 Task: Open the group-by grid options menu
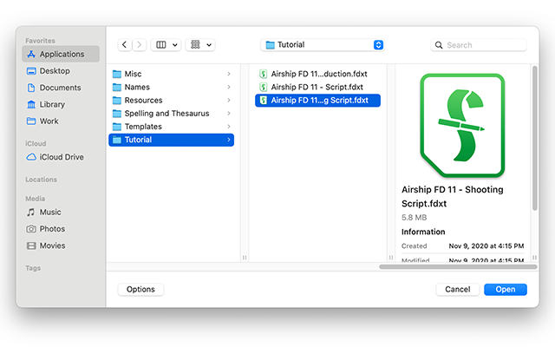(200, 44)
